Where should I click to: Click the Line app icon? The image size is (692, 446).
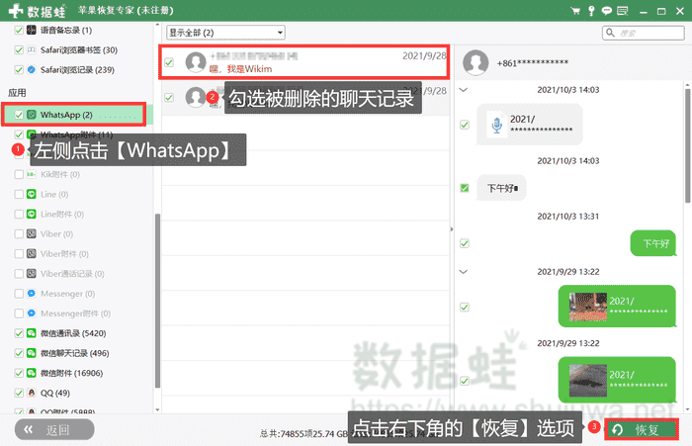pos(32,194)
